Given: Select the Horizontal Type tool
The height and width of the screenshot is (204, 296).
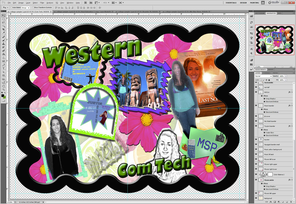Looking at the screenshot, I should (4, 68).
